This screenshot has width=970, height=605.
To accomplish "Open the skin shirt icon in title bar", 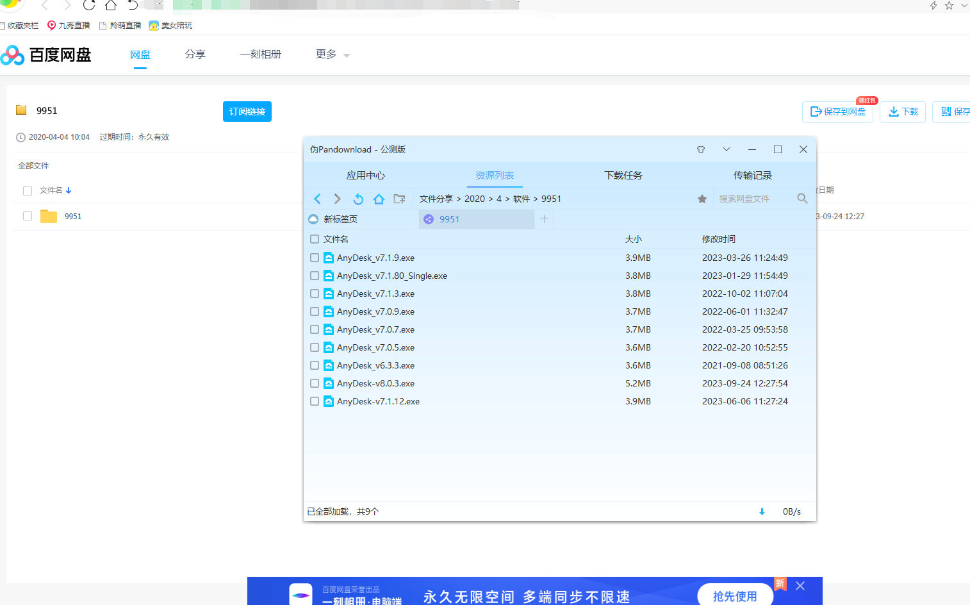I will pos(701,149).
